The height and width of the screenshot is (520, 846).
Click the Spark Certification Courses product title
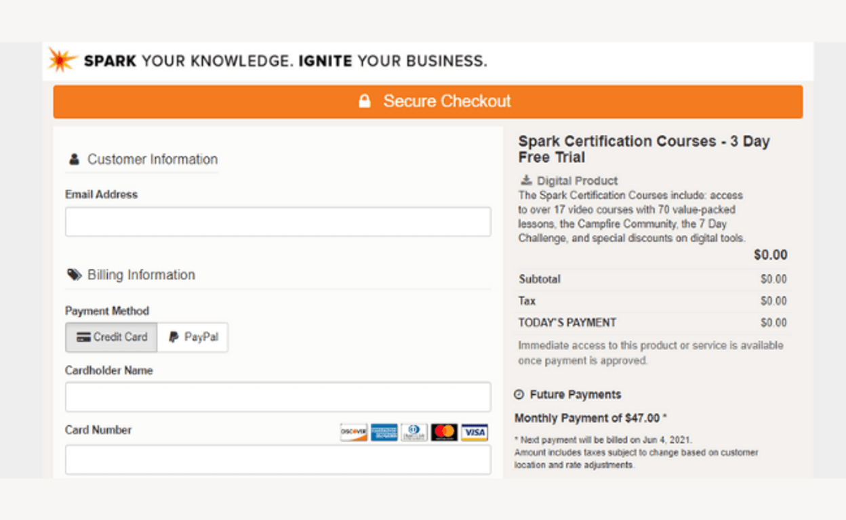click(x=643, y=149)
